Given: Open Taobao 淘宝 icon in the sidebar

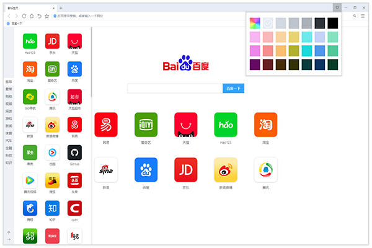Looking at the screenshot, I should [x=30, y=69].
